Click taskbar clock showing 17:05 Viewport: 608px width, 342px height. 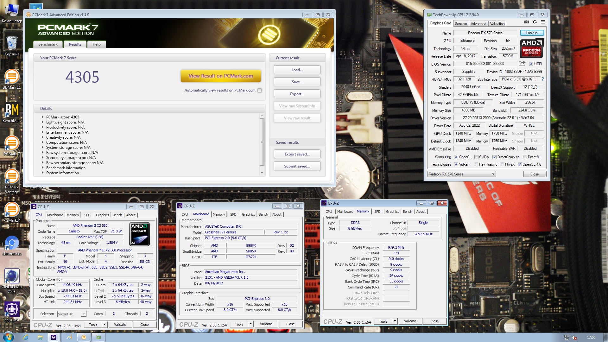[591, 338]
